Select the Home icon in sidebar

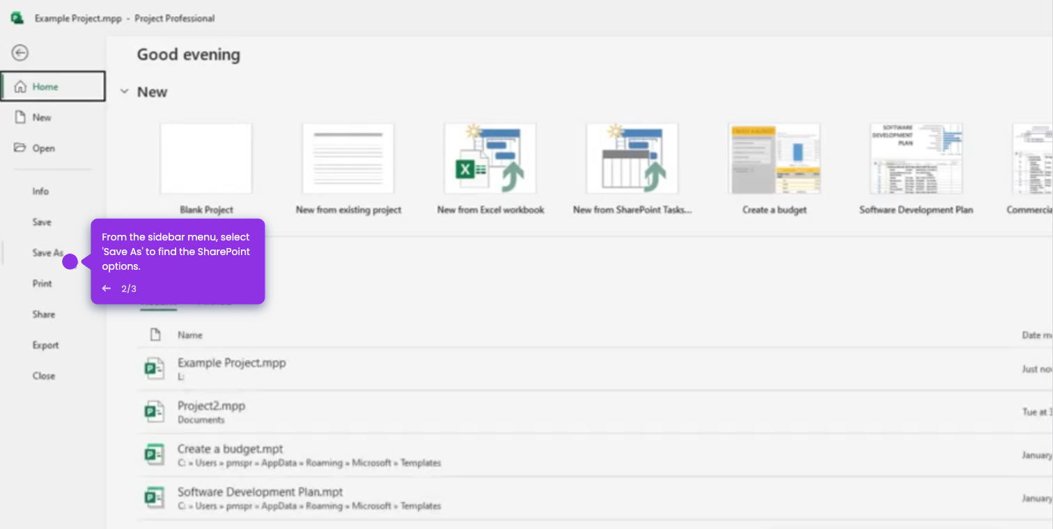click(20, 86)
